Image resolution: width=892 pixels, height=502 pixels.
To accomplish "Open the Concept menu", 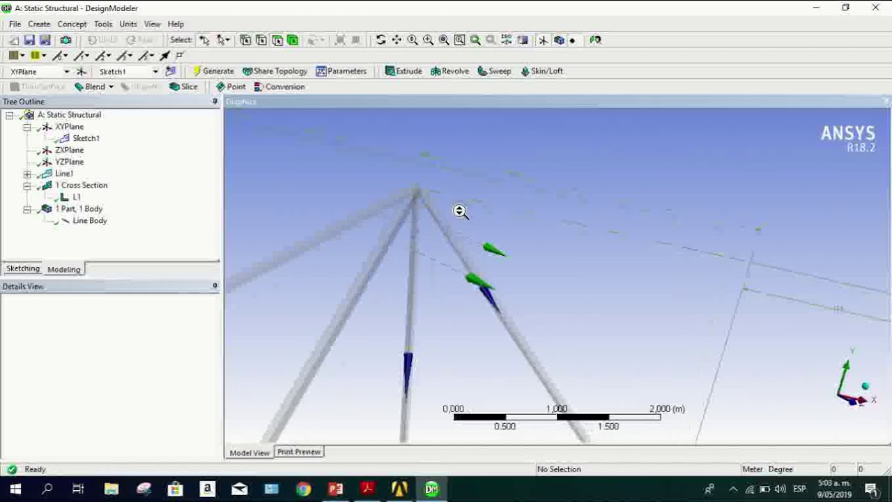I will [72, 24].
